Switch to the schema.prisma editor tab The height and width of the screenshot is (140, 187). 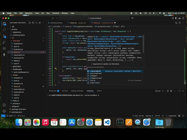click(x=56, y=23)
